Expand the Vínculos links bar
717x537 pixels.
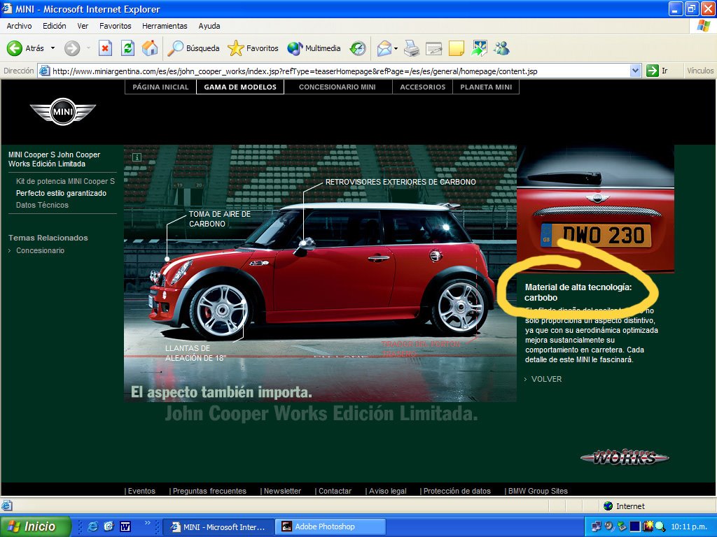pos(699,71)
